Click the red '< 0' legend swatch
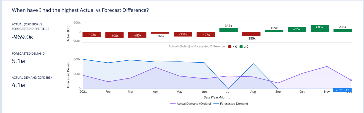This screenshot has height=113, width=364. 230,47
